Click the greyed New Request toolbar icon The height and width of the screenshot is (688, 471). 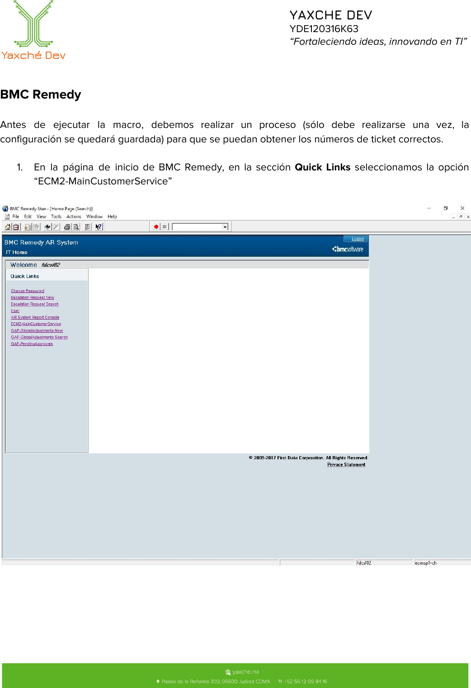point(36,227)
